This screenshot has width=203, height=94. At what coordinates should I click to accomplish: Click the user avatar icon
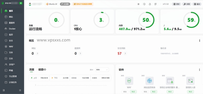click(x=30, y=4)
